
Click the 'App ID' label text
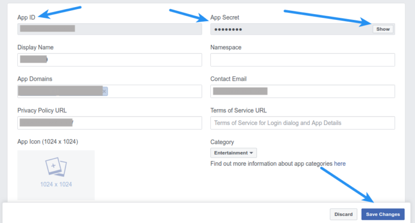coord(26,17)
